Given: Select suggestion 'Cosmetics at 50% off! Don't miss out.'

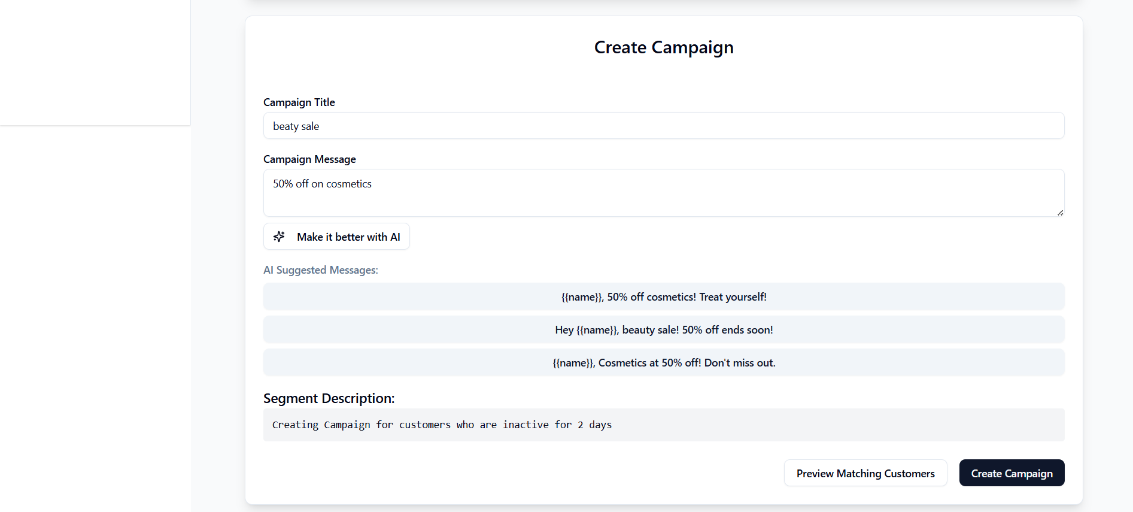Looking at the screenshot, I should [x=664, y=362].
